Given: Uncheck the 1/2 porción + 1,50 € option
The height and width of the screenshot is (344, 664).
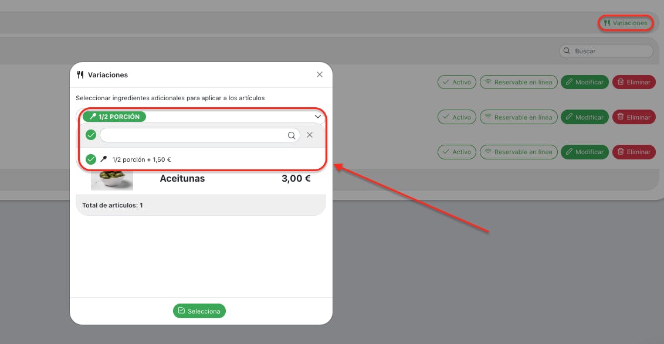Looking at the screenshot, I should pyautogui.click(x=90, y=159).
